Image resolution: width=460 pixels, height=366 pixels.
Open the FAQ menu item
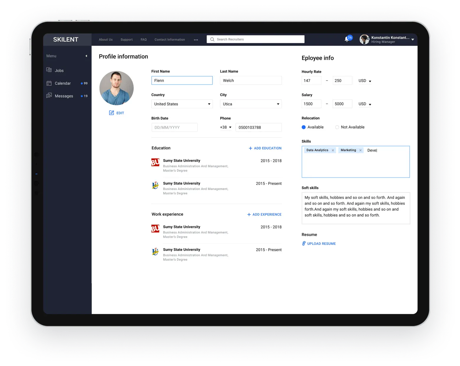(x=144, y=40)
